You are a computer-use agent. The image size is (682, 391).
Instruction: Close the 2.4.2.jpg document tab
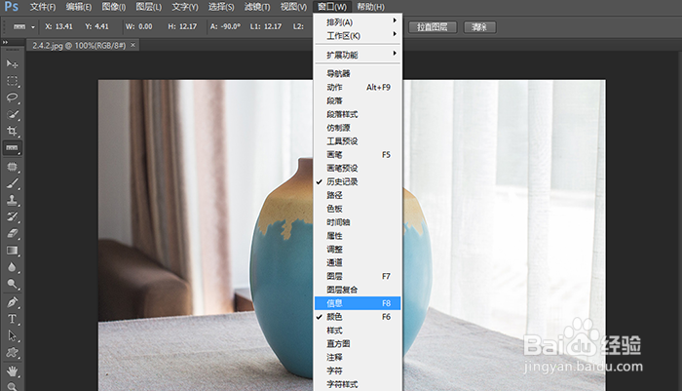pyautogui.click(x=133, y=45)
